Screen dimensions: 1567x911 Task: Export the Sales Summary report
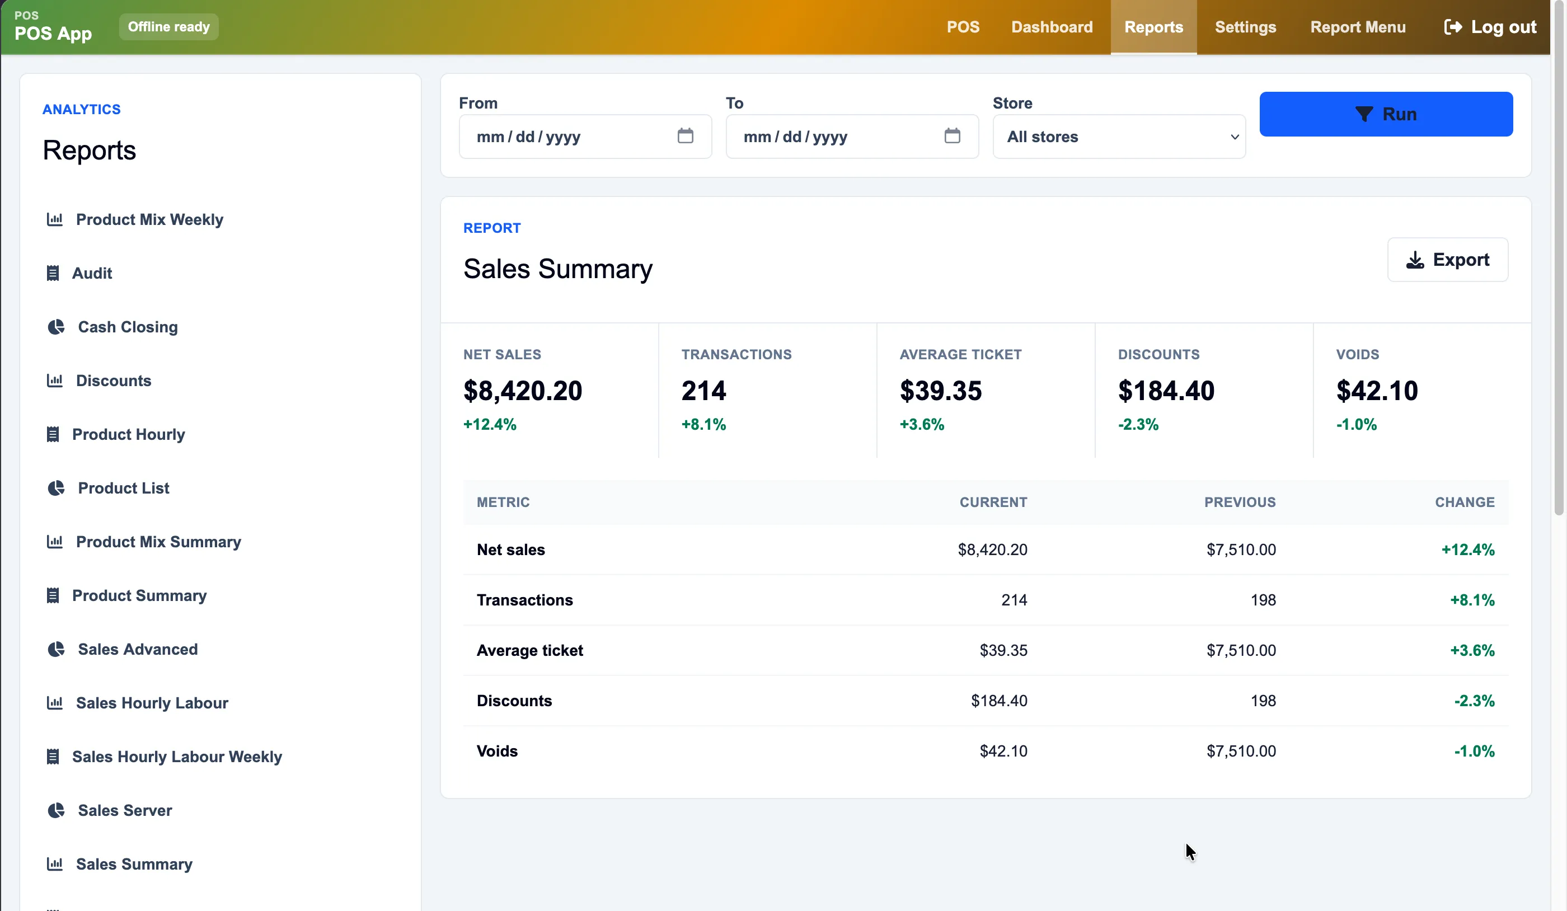click(1448, 259)
